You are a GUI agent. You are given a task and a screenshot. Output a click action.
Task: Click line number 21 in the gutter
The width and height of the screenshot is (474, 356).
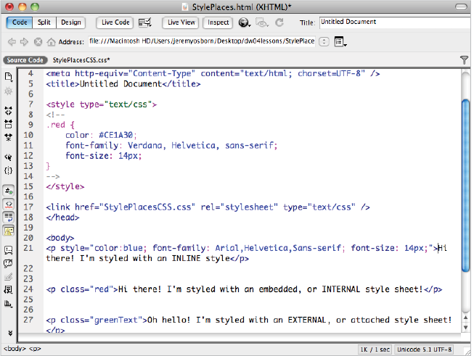[28, 248]
